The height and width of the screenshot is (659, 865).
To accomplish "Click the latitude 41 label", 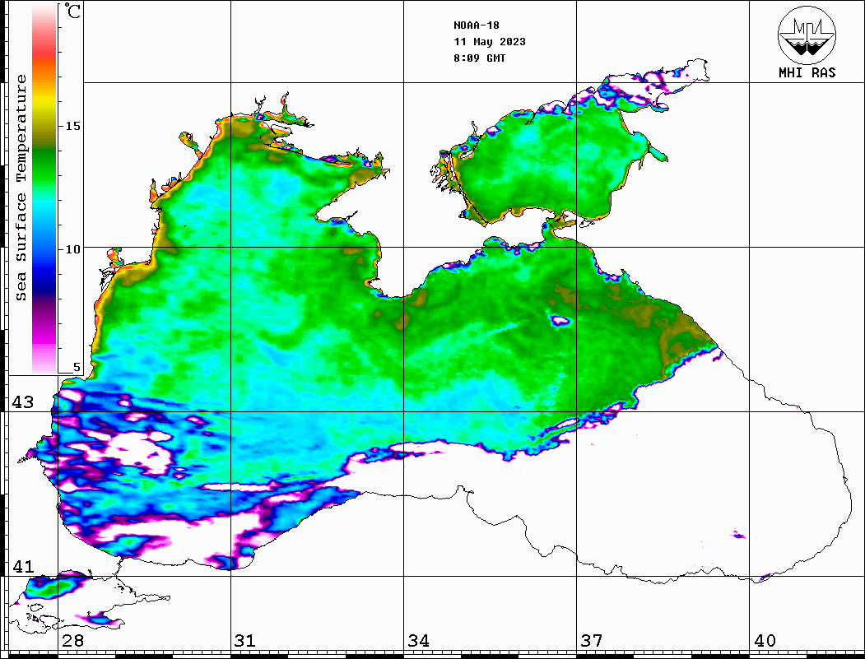I will click(23, 567).
